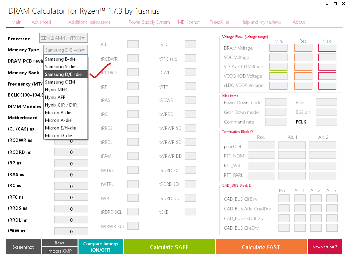Click the SOC Voltage Rec. box

pos(303,57)
